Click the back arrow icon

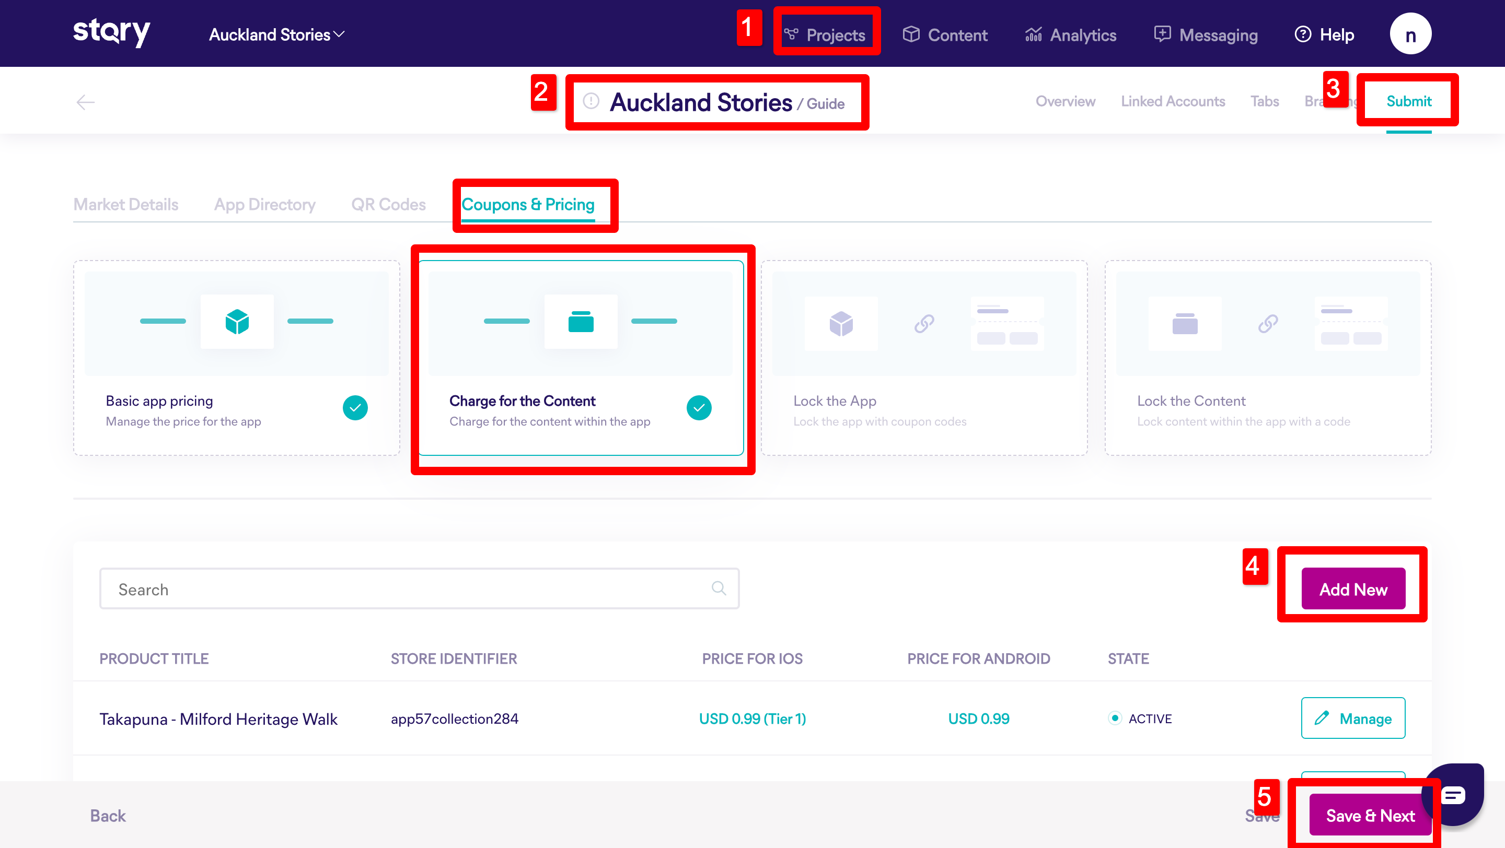85,102
